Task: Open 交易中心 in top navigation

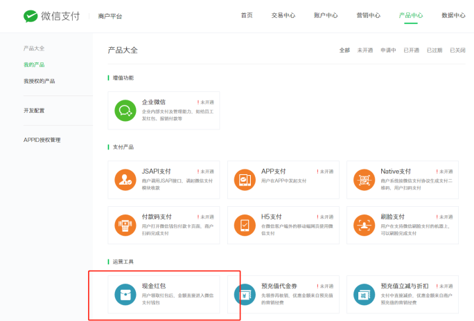Action: [x=283, y=15]
